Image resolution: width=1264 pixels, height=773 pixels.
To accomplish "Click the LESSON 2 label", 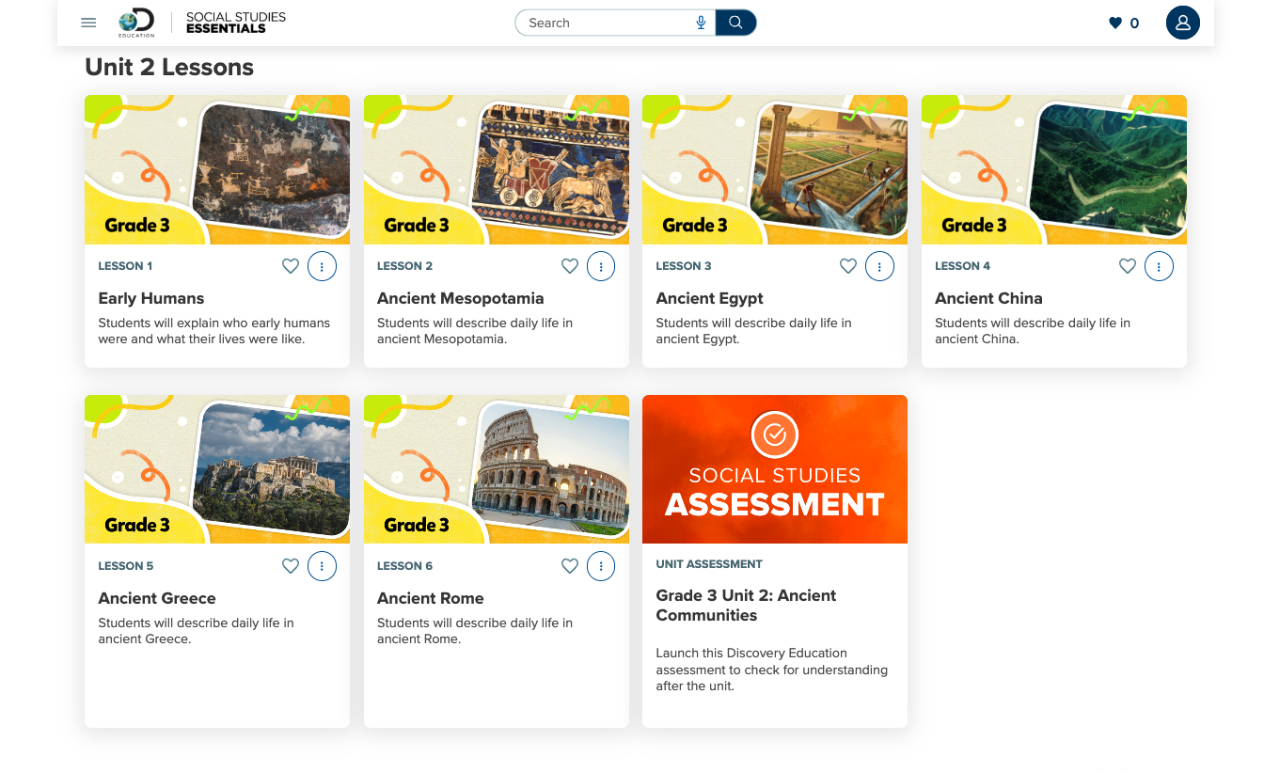I will (405, 266).
